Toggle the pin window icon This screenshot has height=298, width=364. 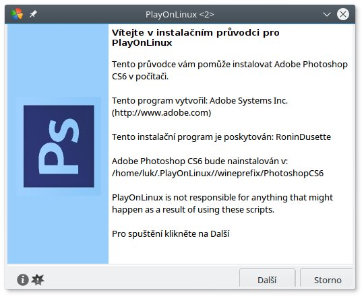(33, 14)
